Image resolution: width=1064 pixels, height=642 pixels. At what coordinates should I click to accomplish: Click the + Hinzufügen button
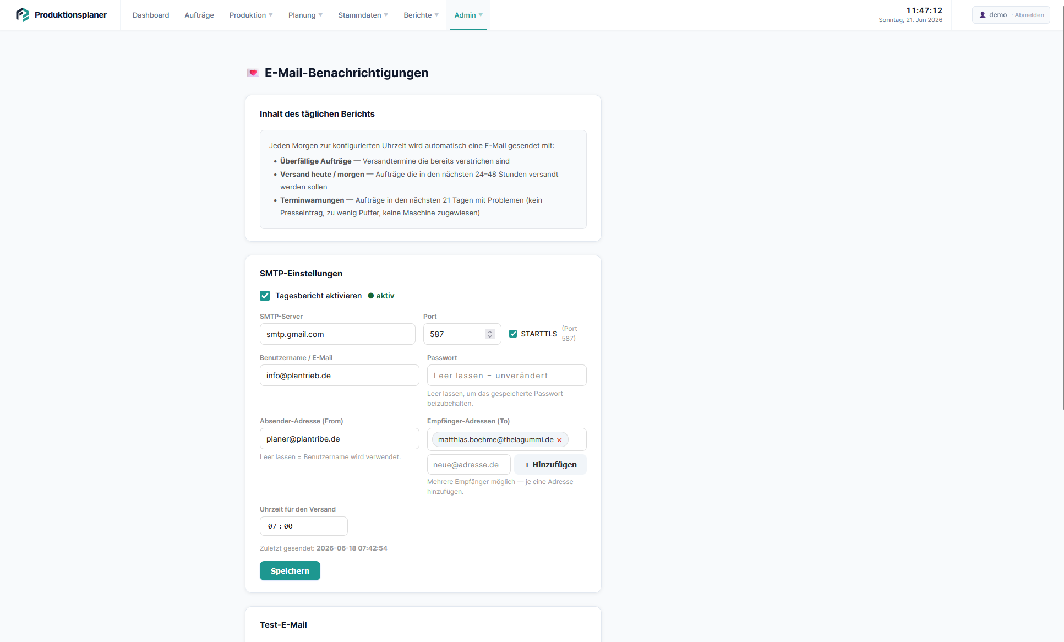[550, 465]
